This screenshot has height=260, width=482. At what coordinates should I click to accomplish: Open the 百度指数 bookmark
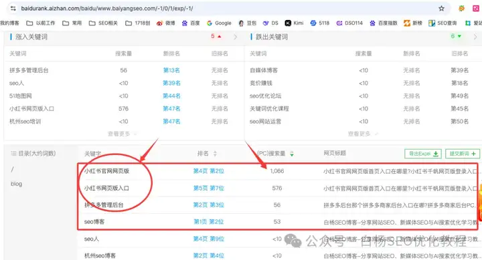tap(384, 23)
